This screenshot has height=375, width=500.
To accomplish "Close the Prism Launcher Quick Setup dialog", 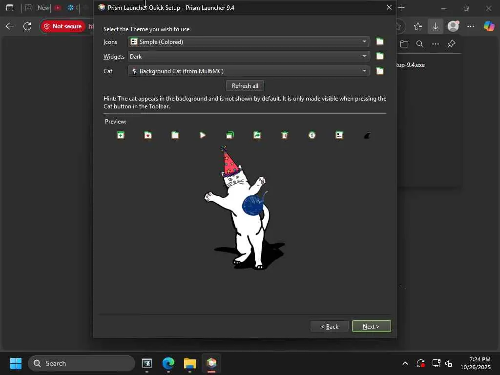I will (x=389, y=7).
